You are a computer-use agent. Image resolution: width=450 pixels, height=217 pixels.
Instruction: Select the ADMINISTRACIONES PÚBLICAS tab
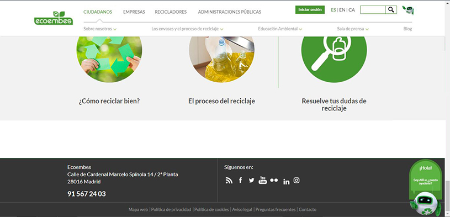click(230, 12)
